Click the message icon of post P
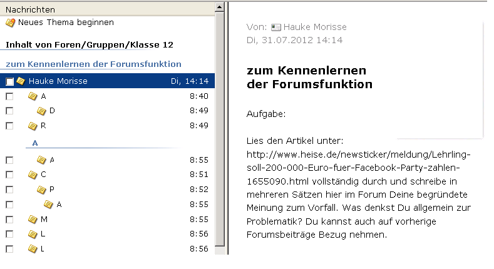The image size is (494, 269). pyautogui.click(x=42, y=190)
